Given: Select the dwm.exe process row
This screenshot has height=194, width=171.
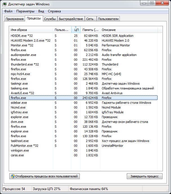Looking at the screenshot, I should [x=83, y=122].
